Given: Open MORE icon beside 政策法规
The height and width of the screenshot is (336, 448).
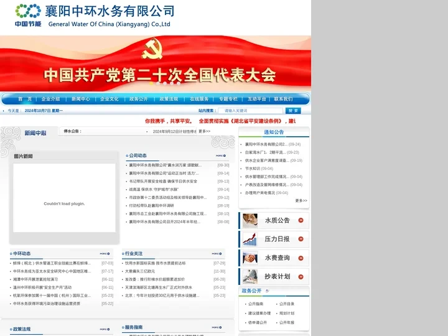Looking at the screenshot, I should pos(105,329).
